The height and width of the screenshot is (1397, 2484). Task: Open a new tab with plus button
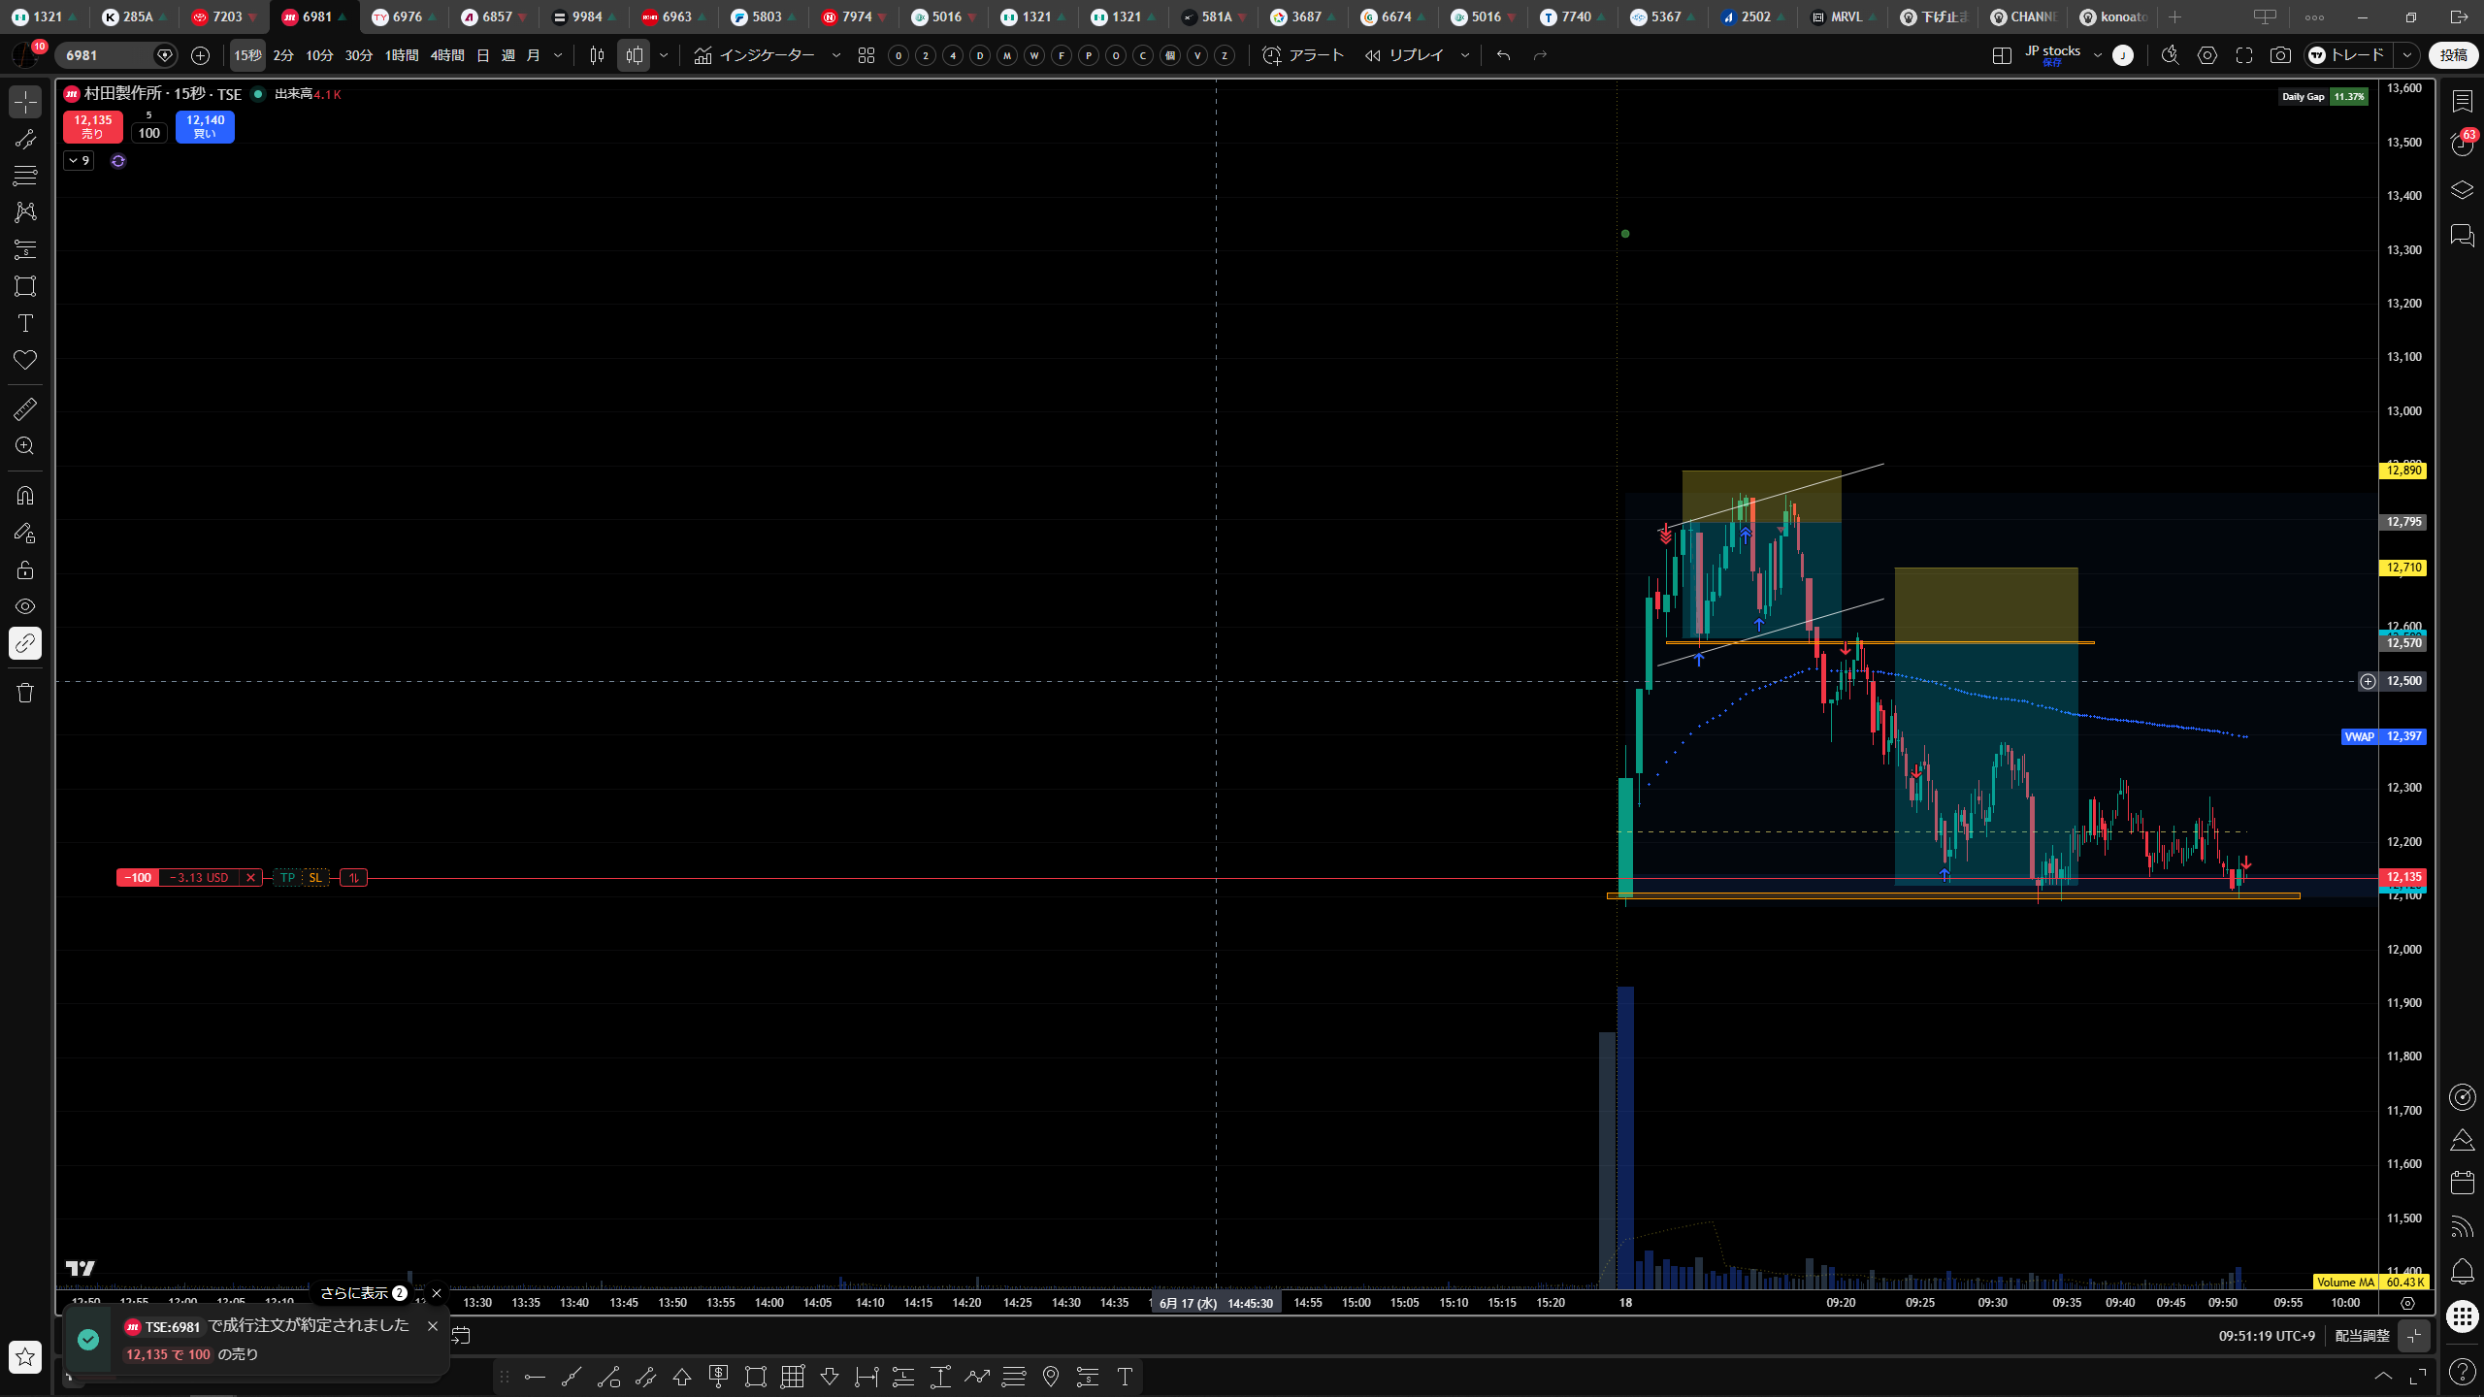pos(2174,16)
